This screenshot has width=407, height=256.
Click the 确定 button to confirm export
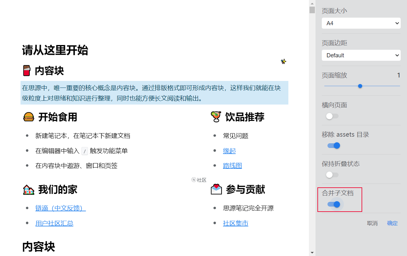click(x=392, y=223)
